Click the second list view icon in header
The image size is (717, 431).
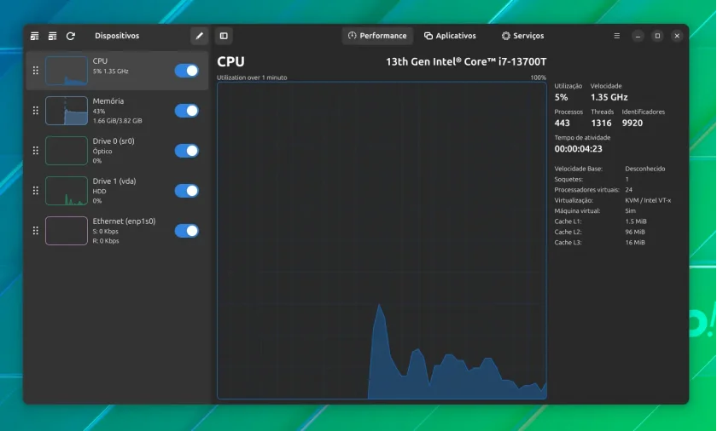53,36
